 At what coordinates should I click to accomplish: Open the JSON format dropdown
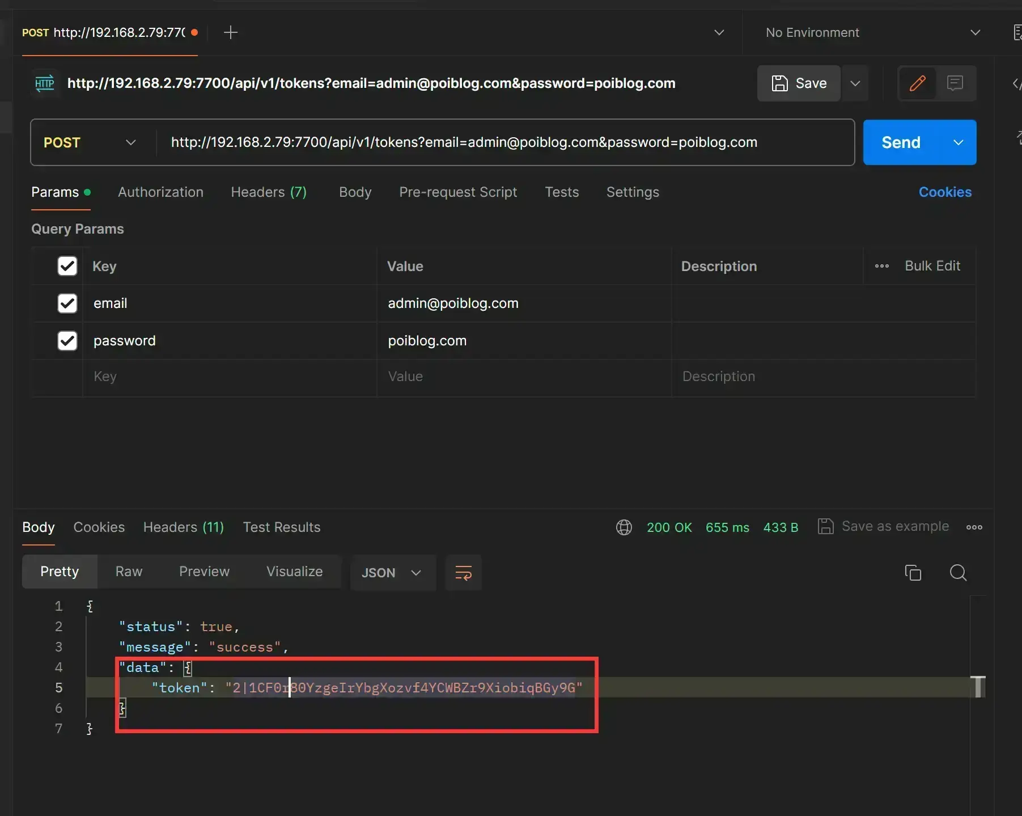tap(392, 573)
